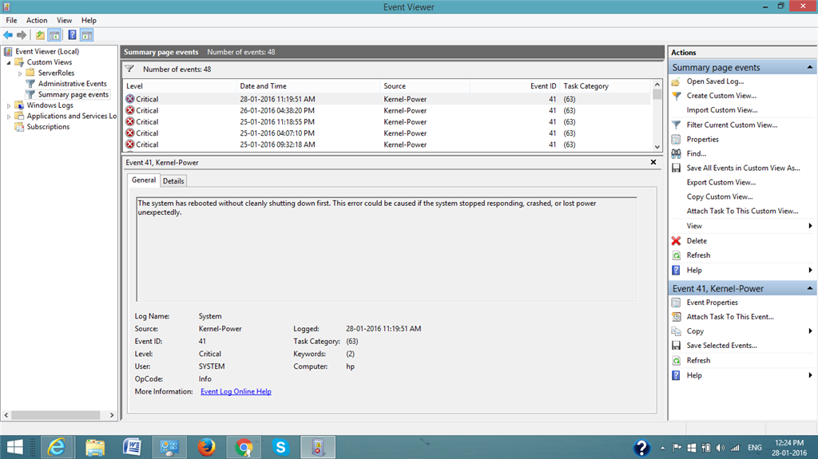Expand the Windows Logs tree node
The width and height of the screenshot is (818, 459).
(x=9, y=106)
